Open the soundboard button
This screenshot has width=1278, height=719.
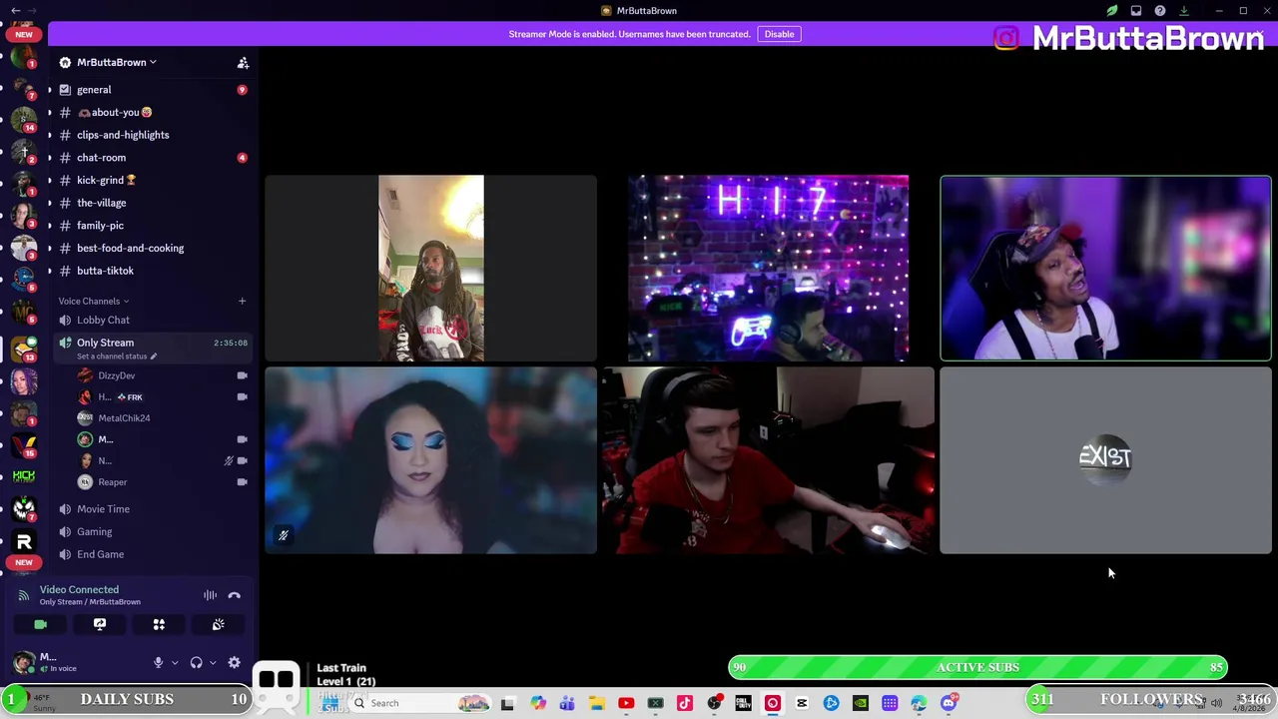pyautogui.click(x=218, y=624)
